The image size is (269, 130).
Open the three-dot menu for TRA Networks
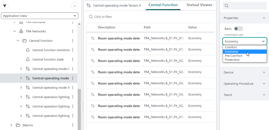[73, 31]
